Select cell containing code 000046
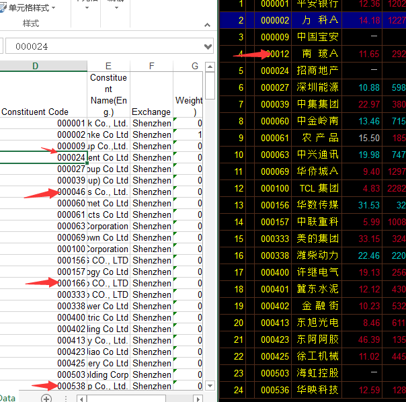Screen dimensions: 406x402 [71, 192]
